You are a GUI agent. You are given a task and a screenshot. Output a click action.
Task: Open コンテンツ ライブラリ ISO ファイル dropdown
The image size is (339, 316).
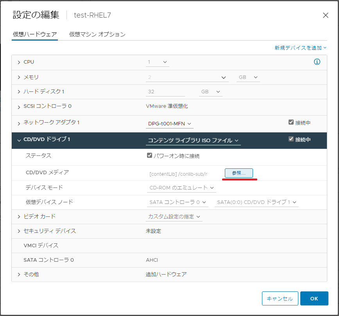pos(193,140)
